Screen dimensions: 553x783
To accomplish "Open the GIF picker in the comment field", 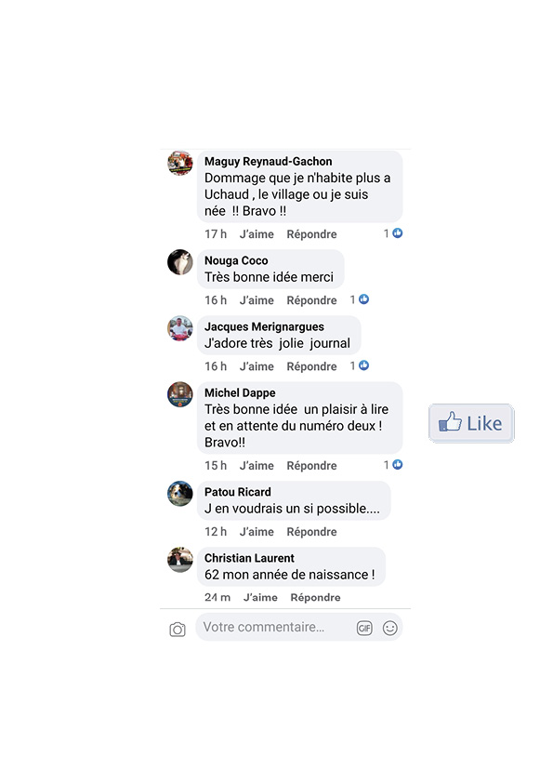I will (x=364, y=629).
